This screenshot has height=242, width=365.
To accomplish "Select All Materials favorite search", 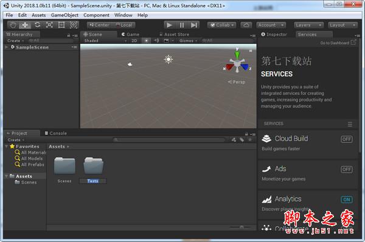I will point(30,153).
